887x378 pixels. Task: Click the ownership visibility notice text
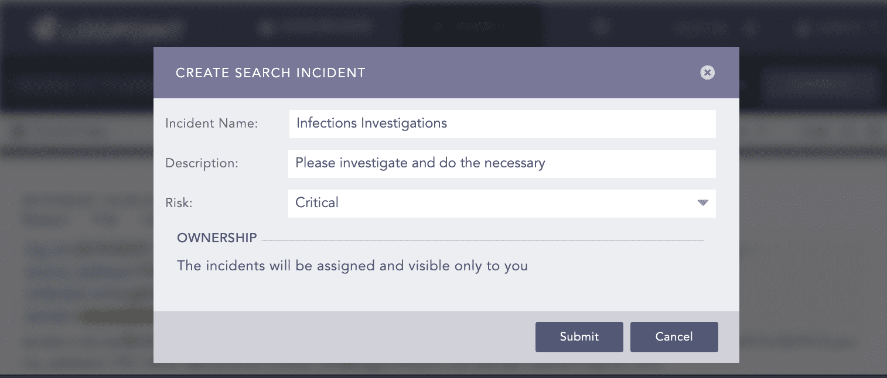(352, 266)
